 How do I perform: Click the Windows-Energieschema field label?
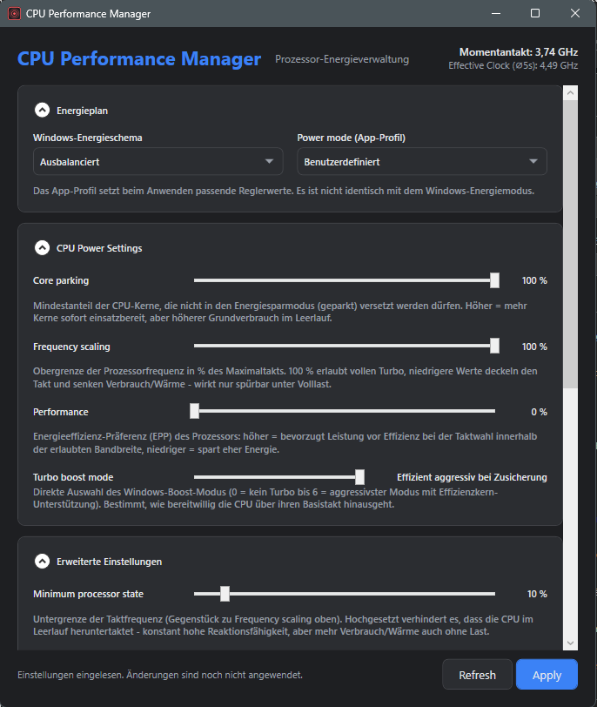click(87, 138)
